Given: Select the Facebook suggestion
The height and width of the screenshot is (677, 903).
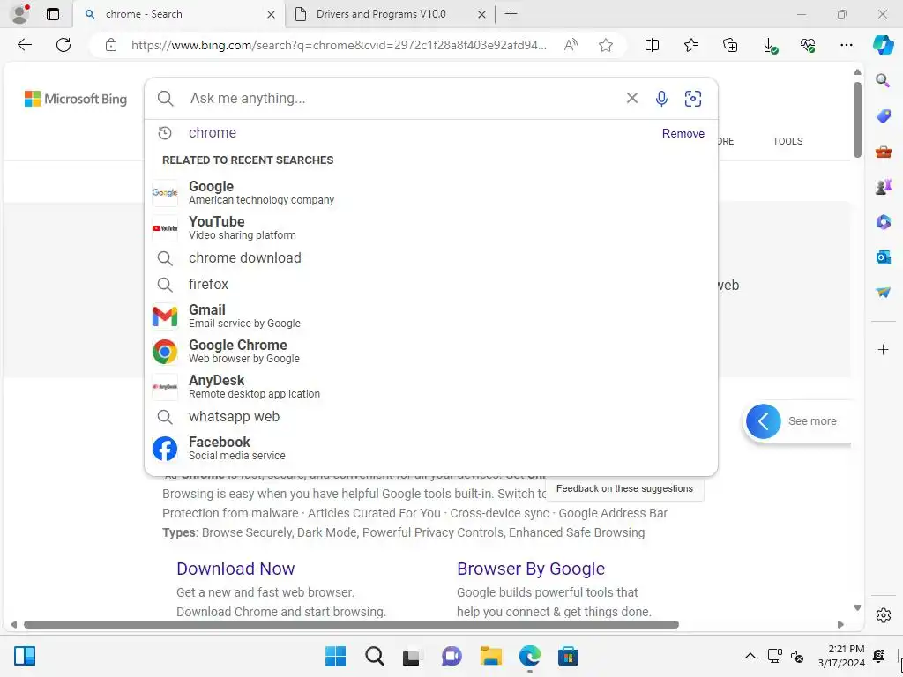Looking at the screenshot, I should tap(430, 448).
